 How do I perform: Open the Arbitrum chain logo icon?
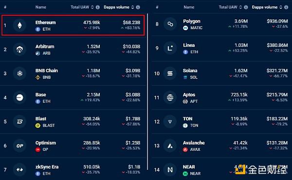coord(19,49)
